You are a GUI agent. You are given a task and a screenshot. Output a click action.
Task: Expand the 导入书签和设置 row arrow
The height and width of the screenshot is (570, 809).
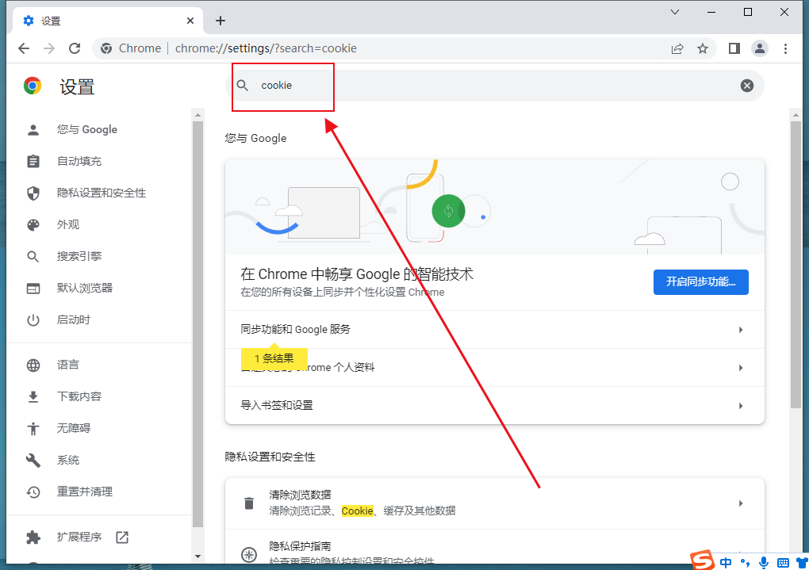740,406
